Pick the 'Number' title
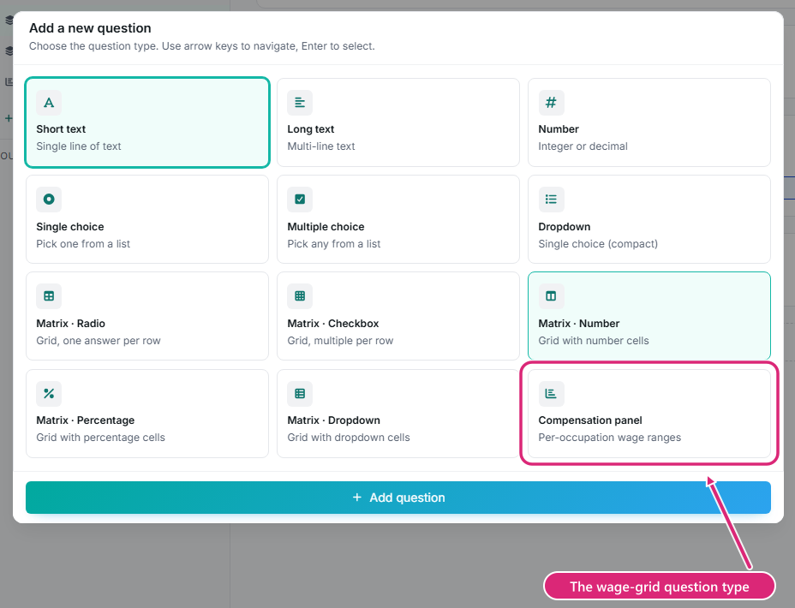The height and width of the screenshot is (608, 795). coord(559,129)
